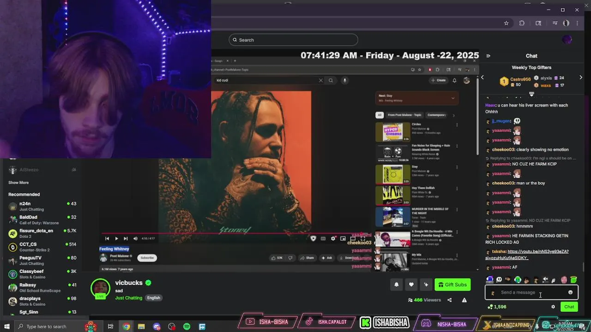Open the browser extensions puzzle icon
The width and height of the screenshot is (591, 332).
[x=522, y=23]
